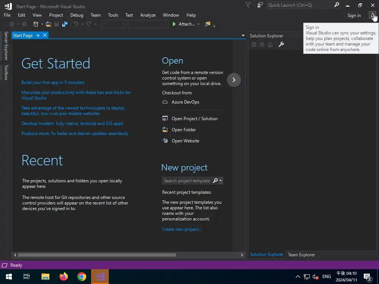Click the Home icon in Solution Explorer
This screenshot has height=284, width=379.
click(270, 44)
